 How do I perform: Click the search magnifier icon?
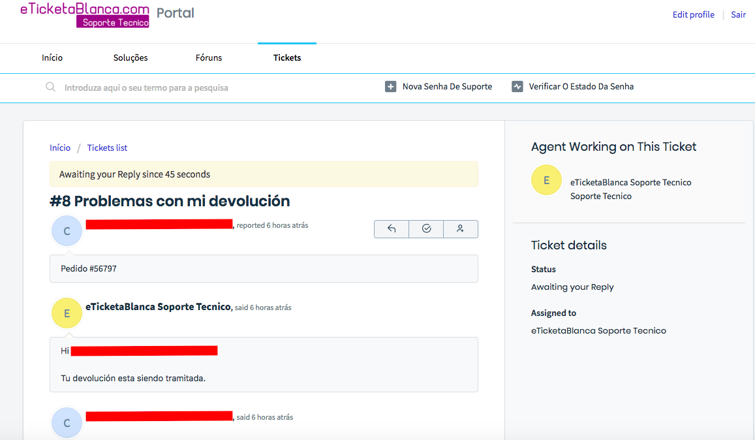coord(50,87)
